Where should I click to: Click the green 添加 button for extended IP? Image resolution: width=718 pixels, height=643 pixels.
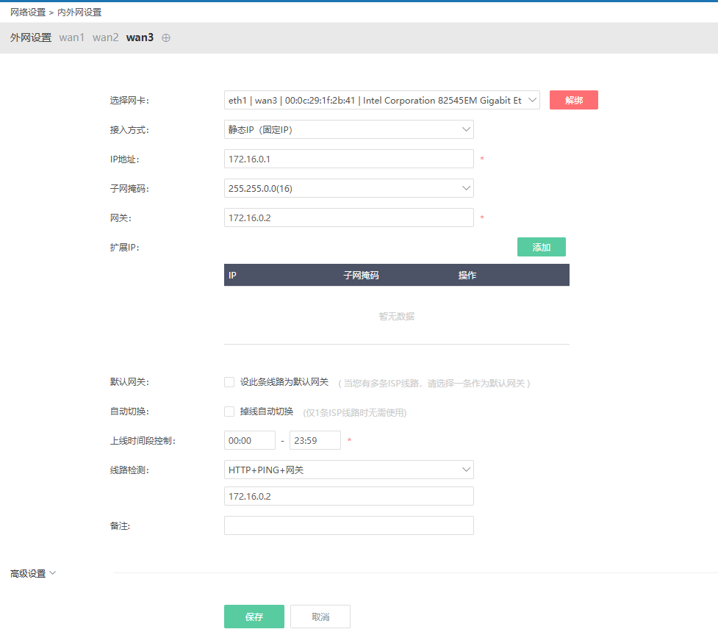click(541, 248)
